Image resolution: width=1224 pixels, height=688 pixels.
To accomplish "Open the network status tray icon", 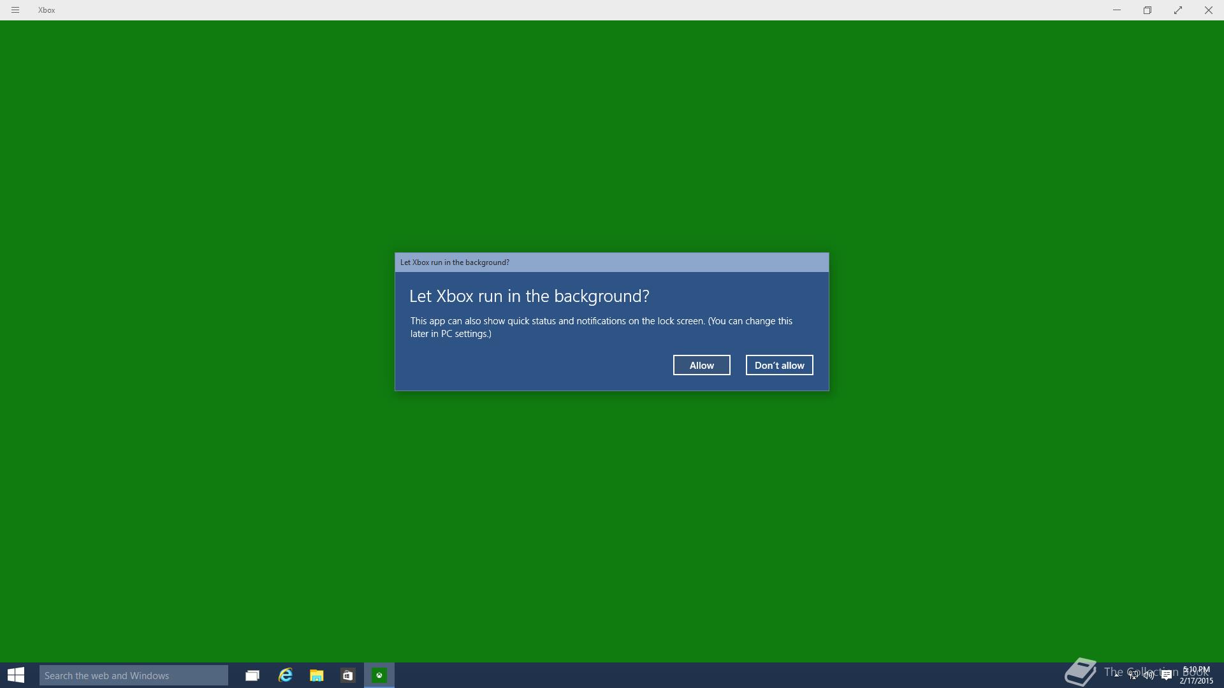I will point(1133,675).
